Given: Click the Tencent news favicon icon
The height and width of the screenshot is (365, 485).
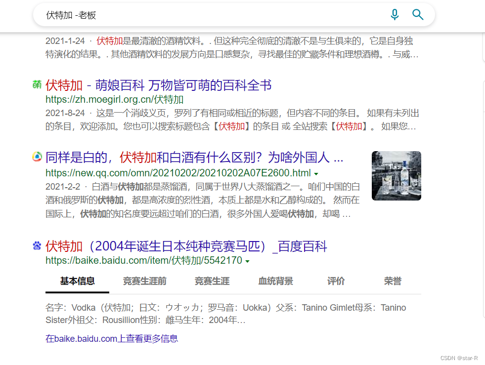Looking at the screenshot, I should [37, 157].
